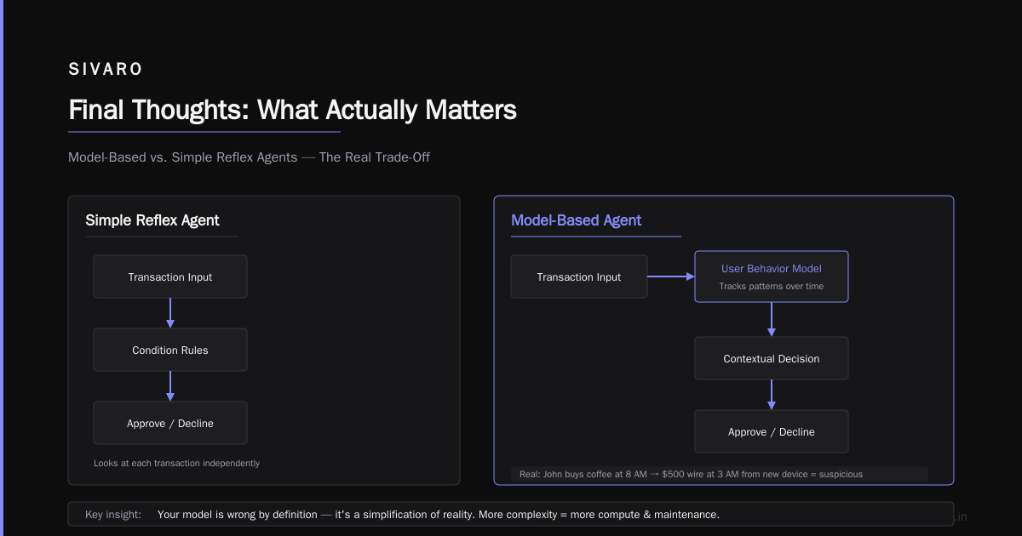Image resolution: width=1022 pixels, height=536 pixels.
Task: Click Transaction Input box in Simple Reflex Agent panel
Action: pos(170,277)
